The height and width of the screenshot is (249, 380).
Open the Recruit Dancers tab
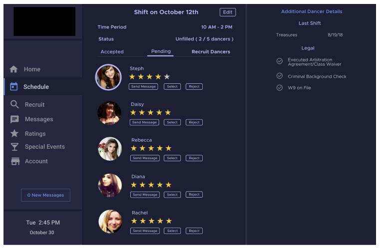point(211,52)
